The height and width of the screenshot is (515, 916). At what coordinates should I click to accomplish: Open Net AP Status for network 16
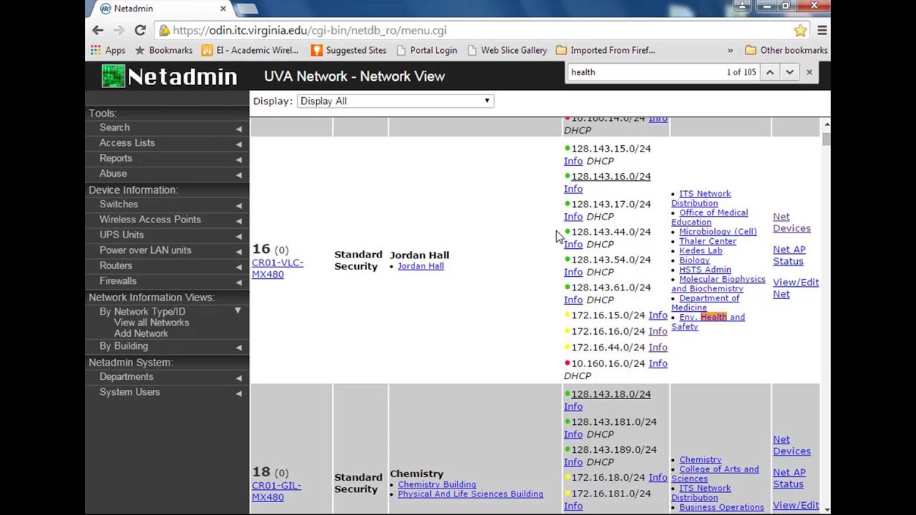pyautogui.click(x=789, y=255)
